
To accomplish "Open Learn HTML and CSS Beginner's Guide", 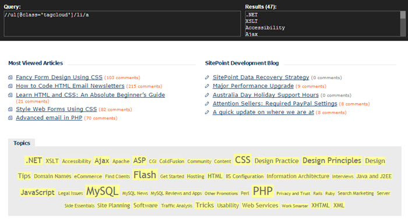I will click(x=90, y=95).
